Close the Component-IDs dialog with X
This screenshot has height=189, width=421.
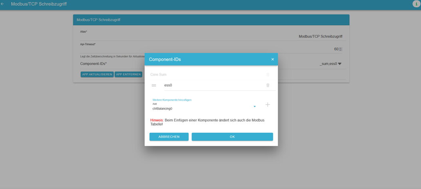(x=272, y=59)
